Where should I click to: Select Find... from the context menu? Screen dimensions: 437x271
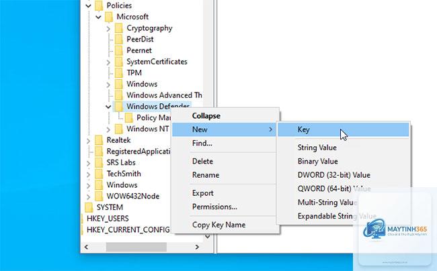[x=225, y=143]
